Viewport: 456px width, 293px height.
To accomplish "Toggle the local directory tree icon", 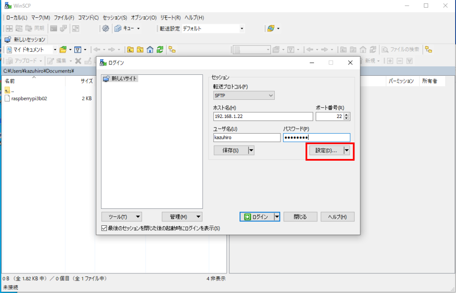I will (171, 49).
